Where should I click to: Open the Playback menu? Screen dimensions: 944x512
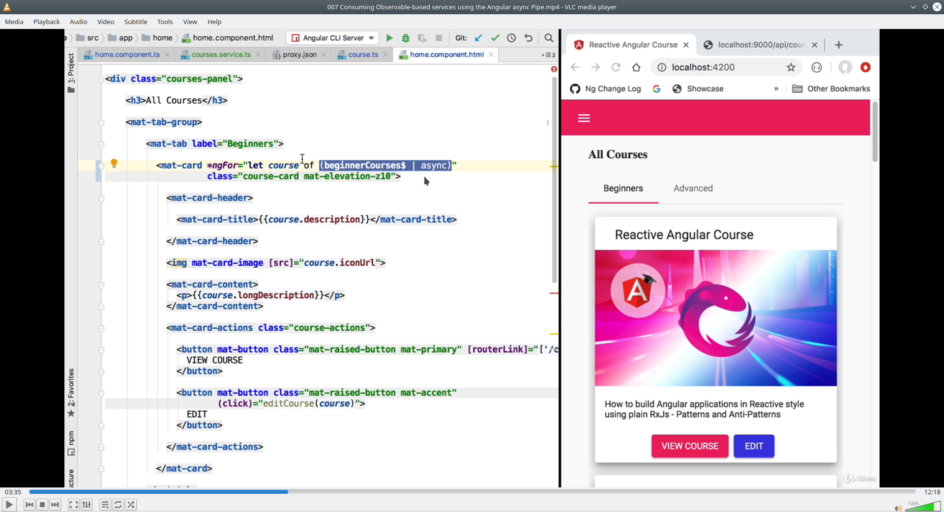[47, 22]
